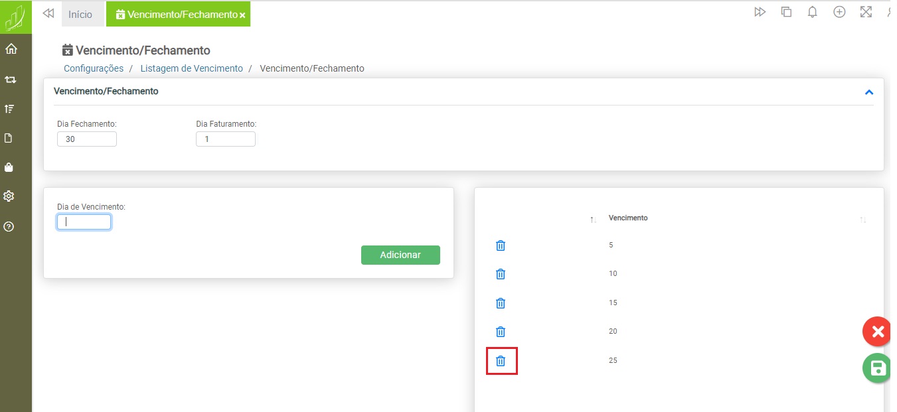This screenshot has height=412, width=897.
Task: Click trash icon for vencimento day 5
Action: [x=501, y=245]
